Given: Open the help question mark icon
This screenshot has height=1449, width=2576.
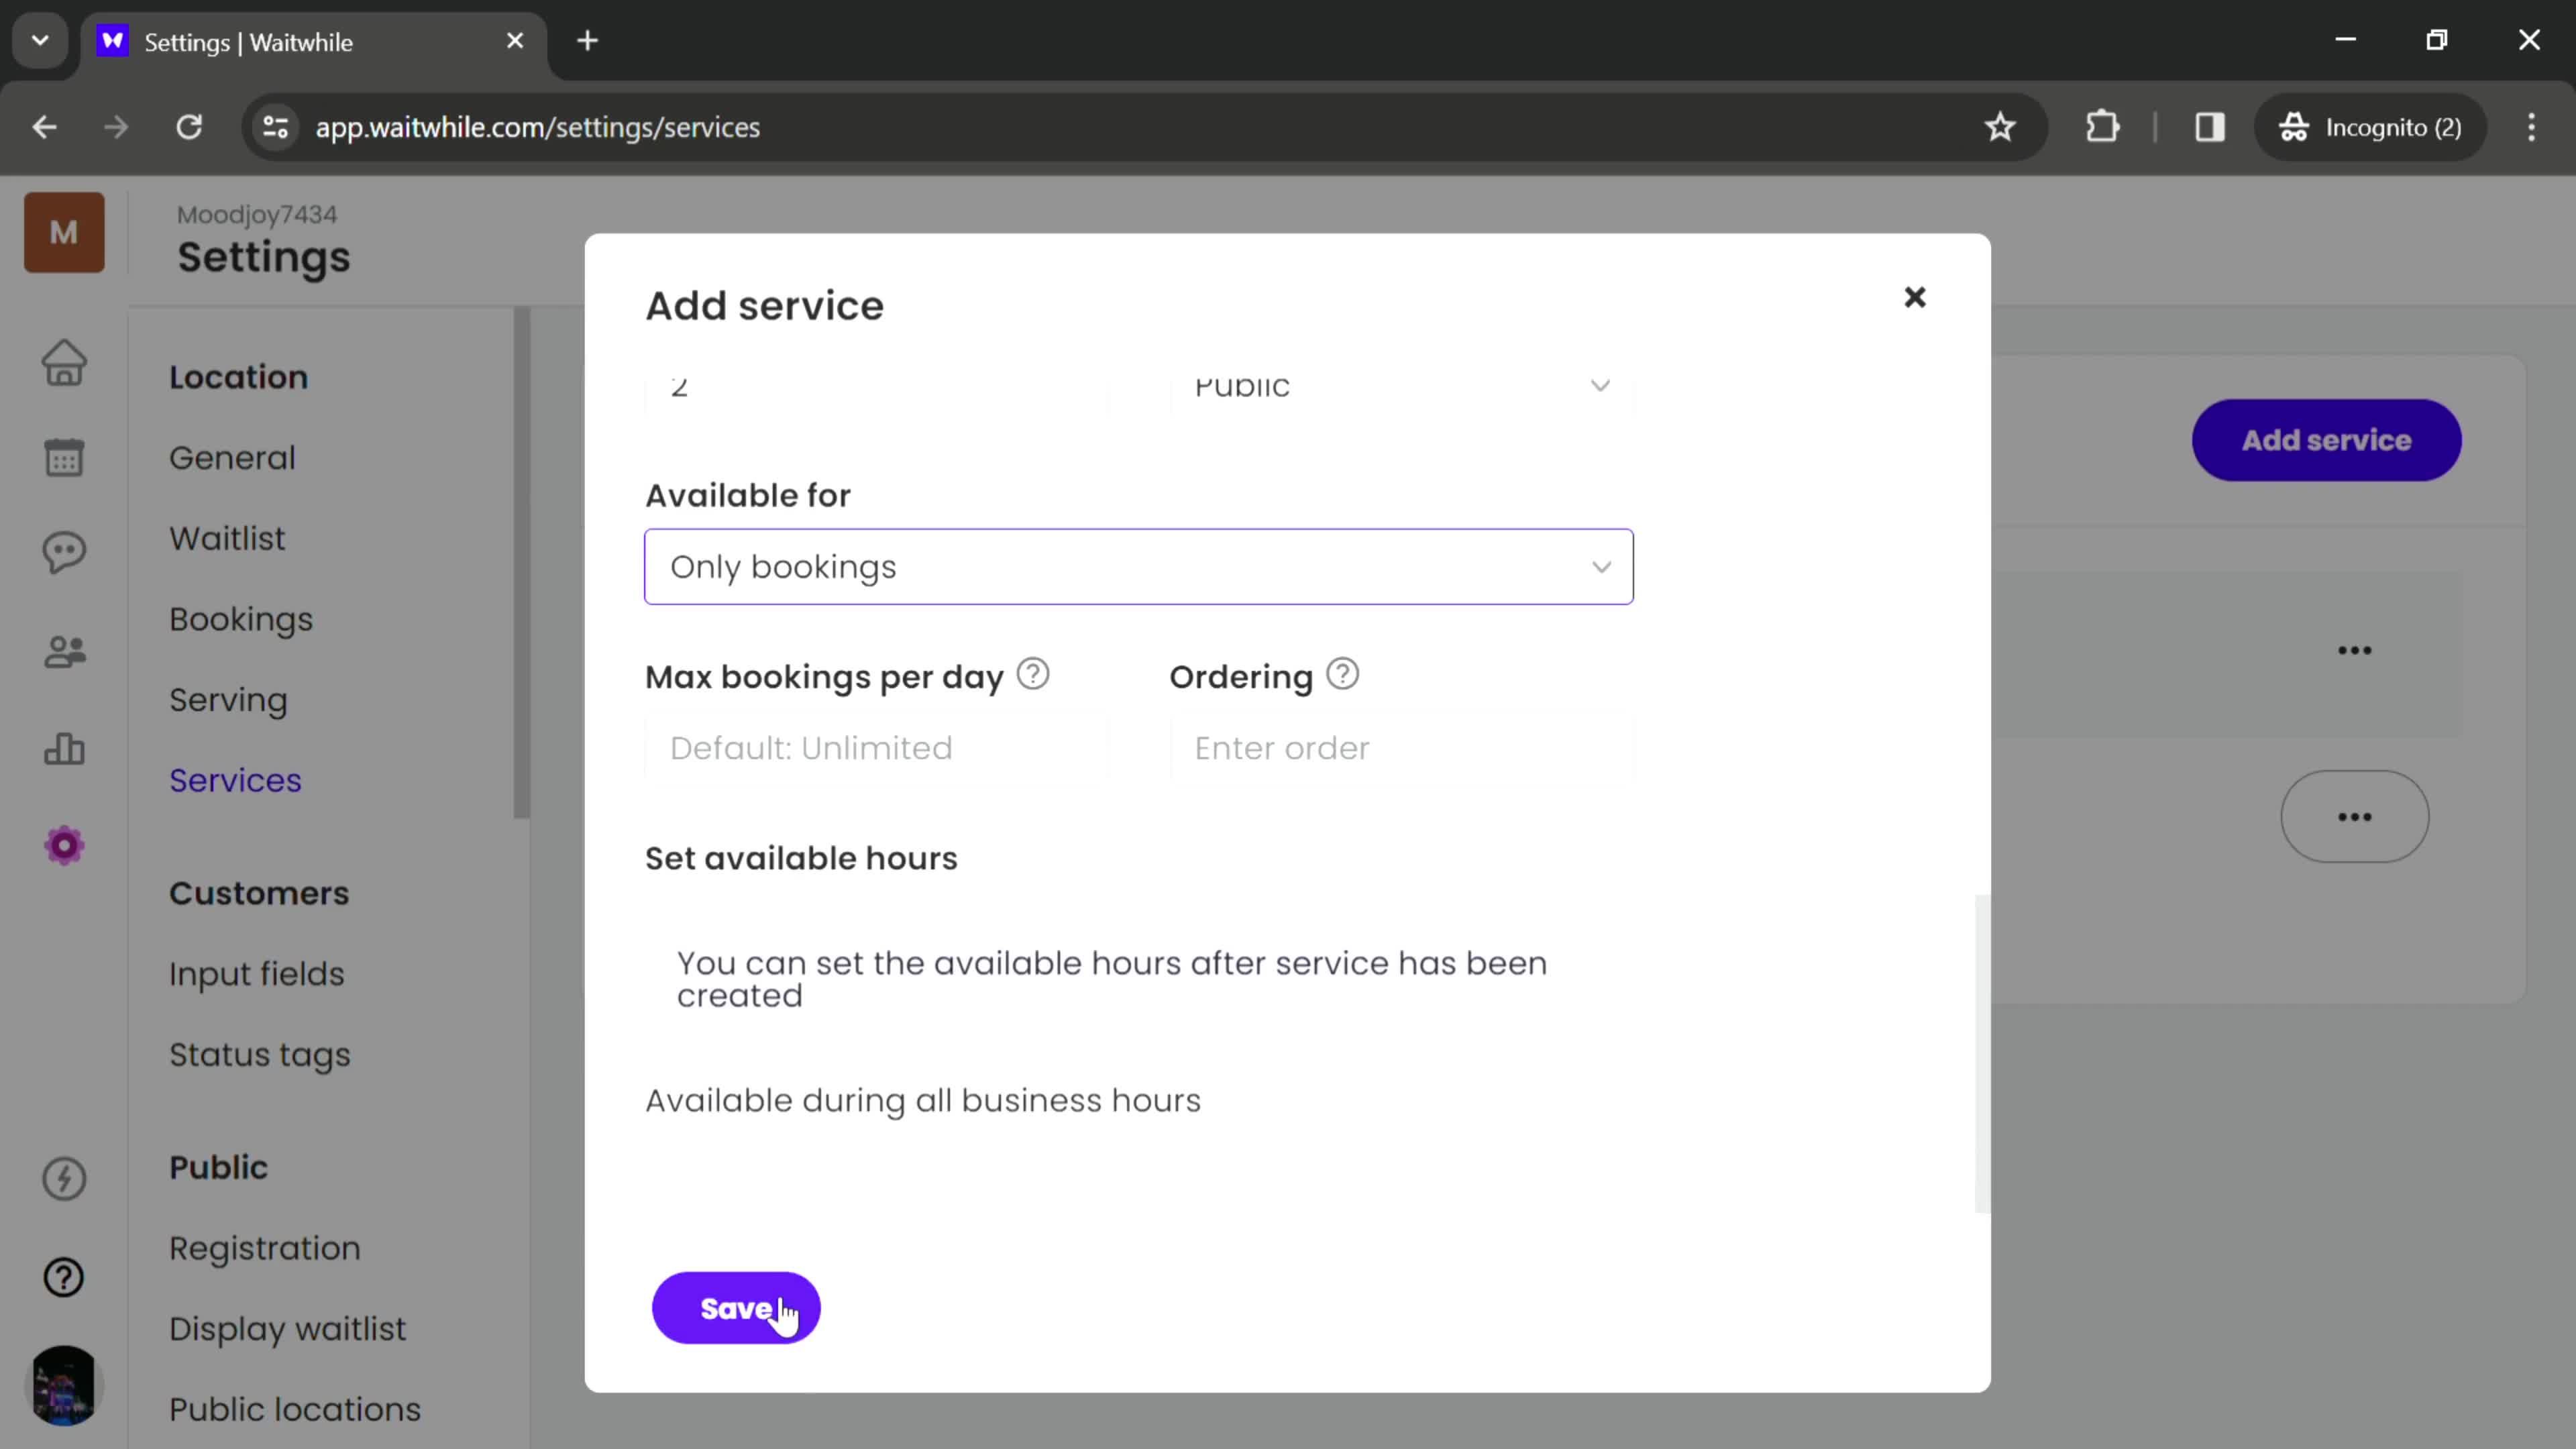Looking at the screenshot, I should (x=64, y=1277).
